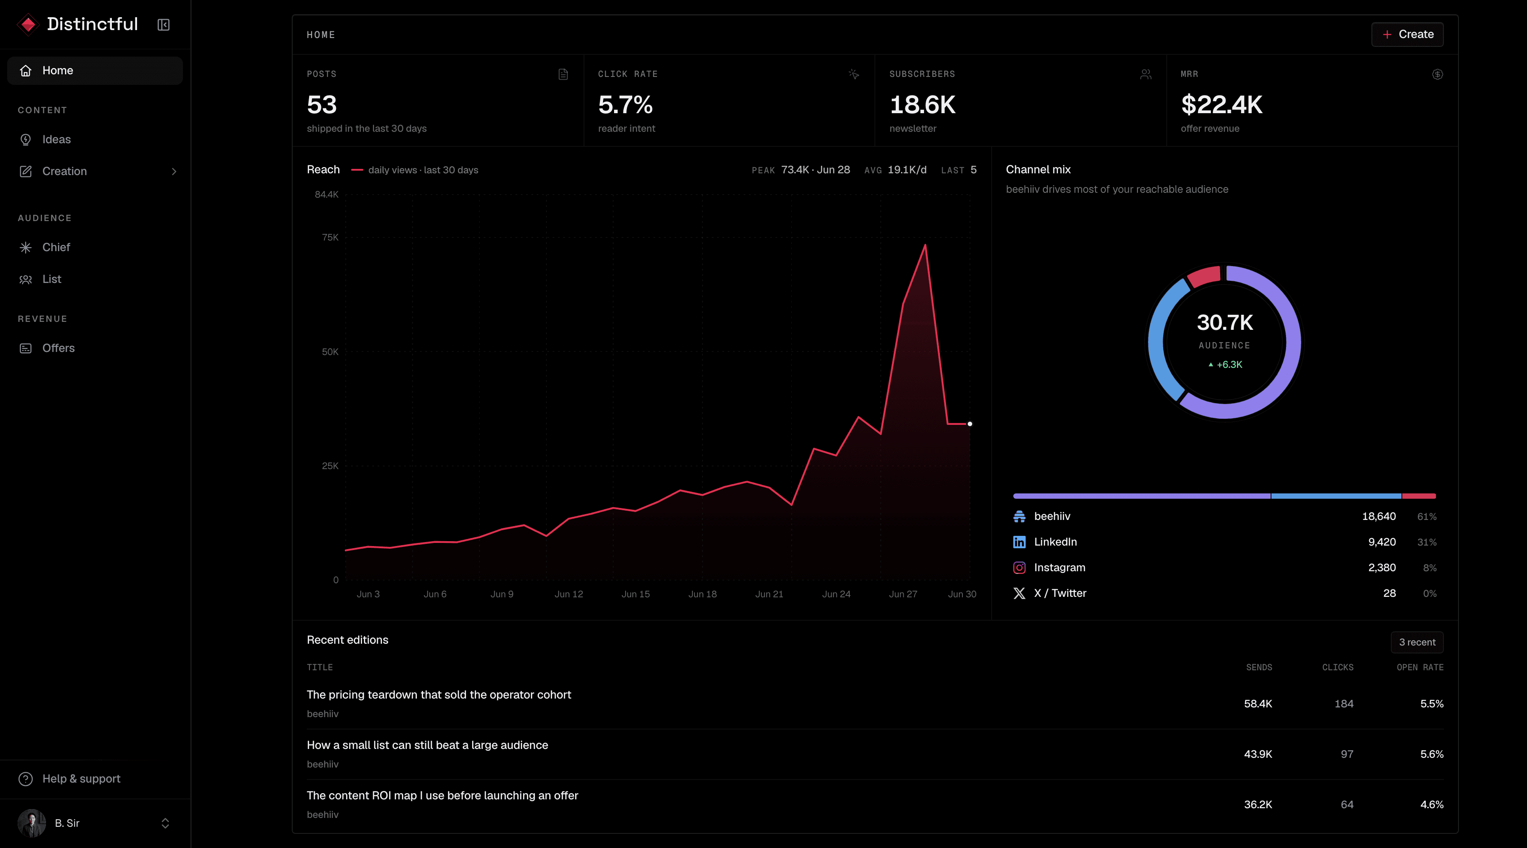Click the SENDS column header
The height and width of the screenshot is (848, 1527).
tap(1259, 668)
